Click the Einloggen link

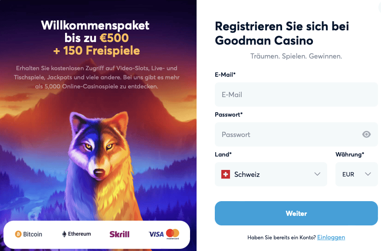click(331, 237)
